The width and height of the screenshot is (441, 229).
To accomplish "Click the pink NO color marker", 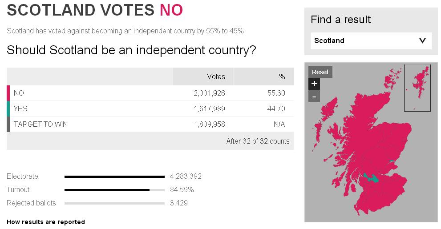I will (8, 93).
